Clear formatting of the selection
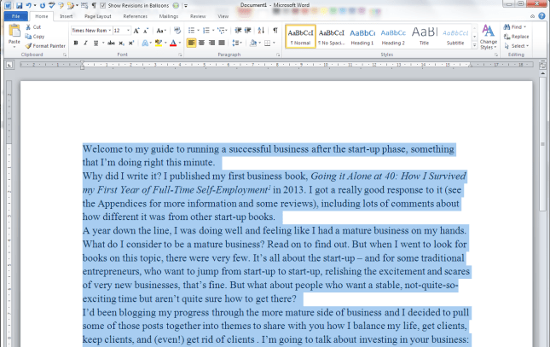This screenshot has height=347, width=550. [x=177, y=31]
